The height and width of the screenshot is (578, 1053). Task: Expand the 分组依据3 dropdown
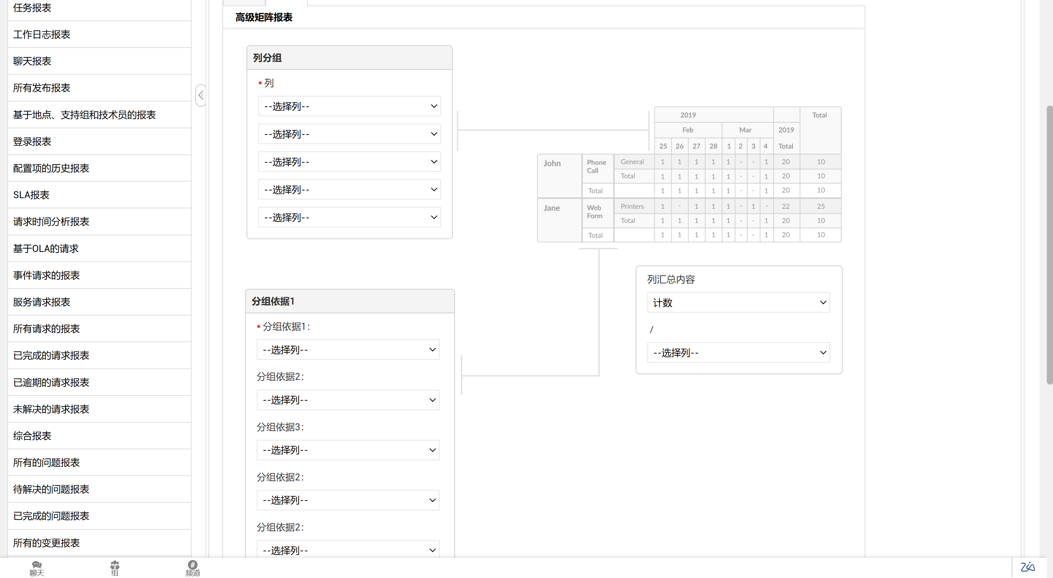[348, 450]
